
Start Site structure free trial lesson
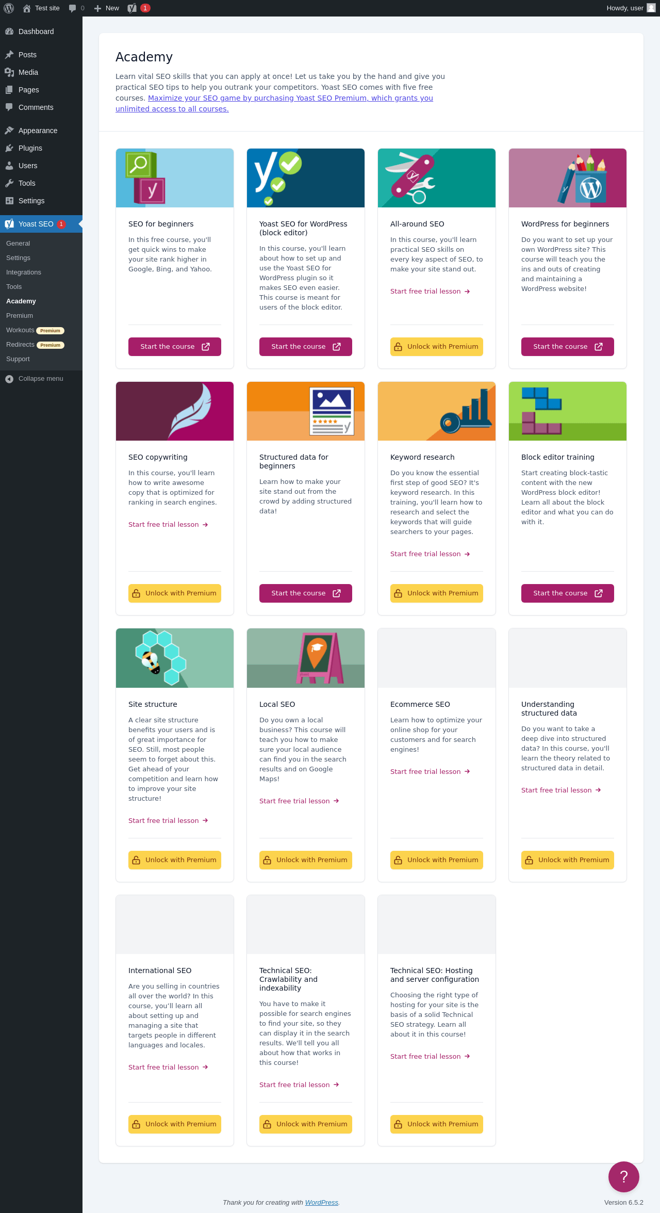(168, 821)
